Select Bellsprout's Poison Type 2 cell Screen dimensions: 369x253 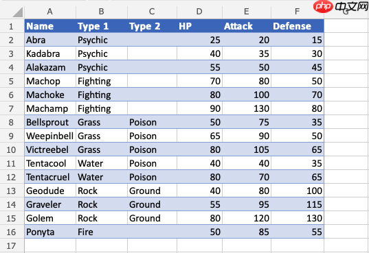click(x=153, y=122)
